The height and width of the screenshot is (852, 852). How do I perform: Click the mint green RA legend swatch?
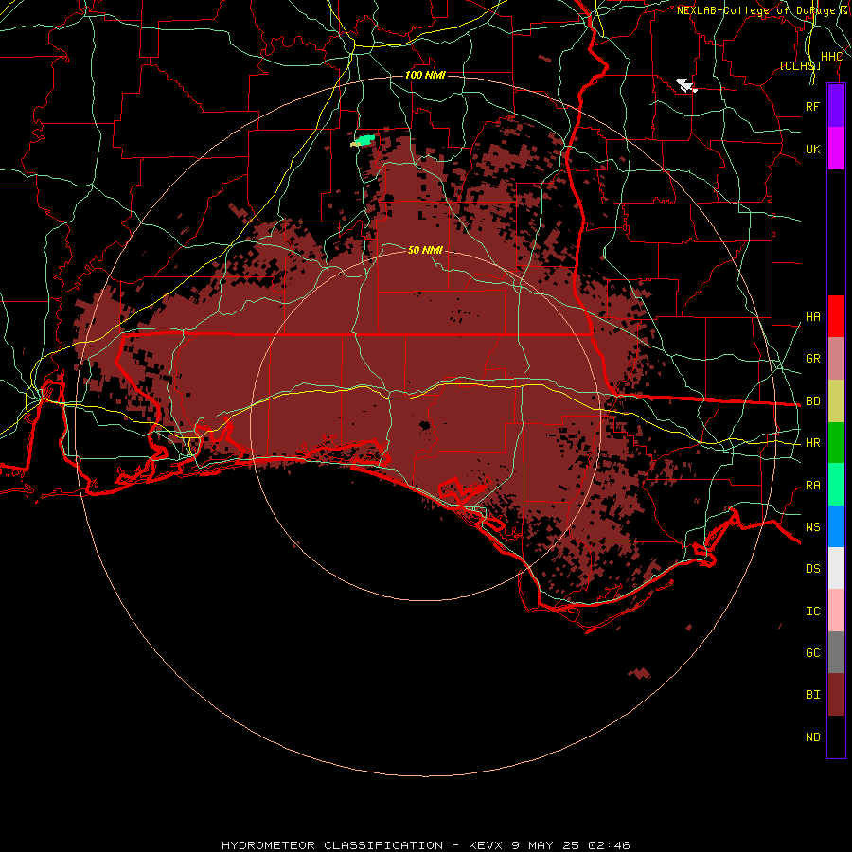click(x=836, y=485)
